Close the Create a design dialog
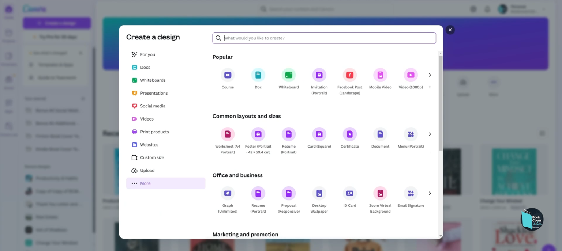This screenshot has width=562, height=251. coord(450,30)
